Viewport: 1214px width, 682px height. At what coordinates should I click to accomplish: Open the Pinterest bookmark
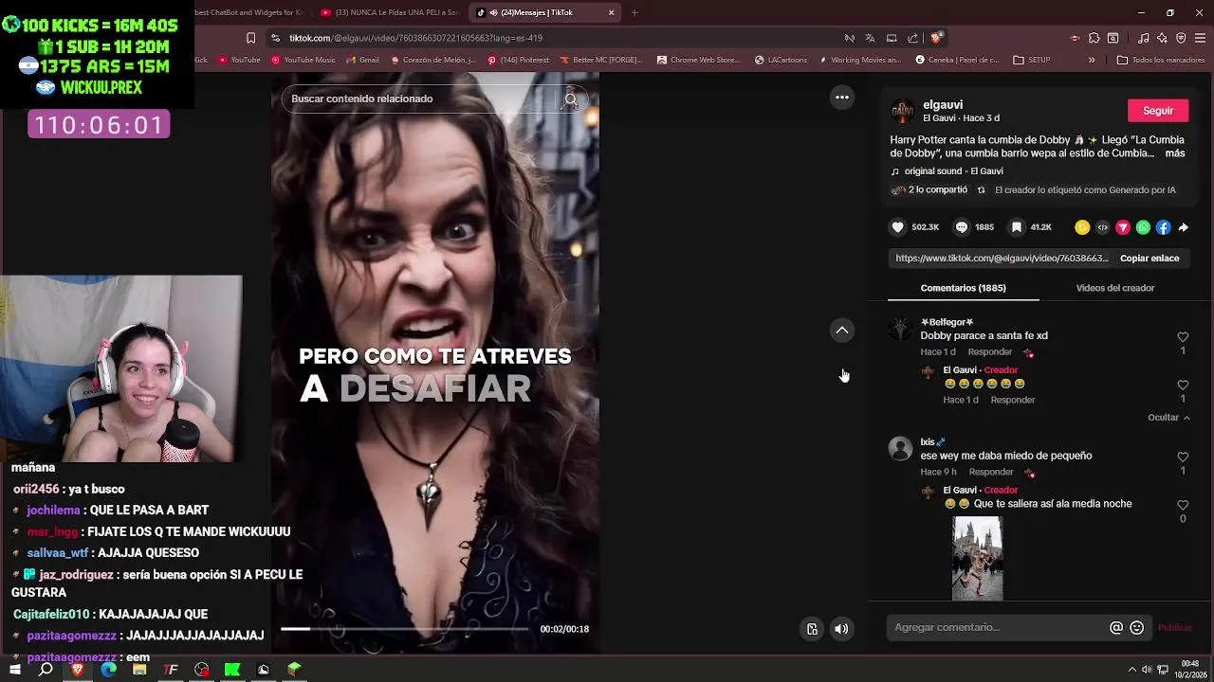(x=518, y=60)
